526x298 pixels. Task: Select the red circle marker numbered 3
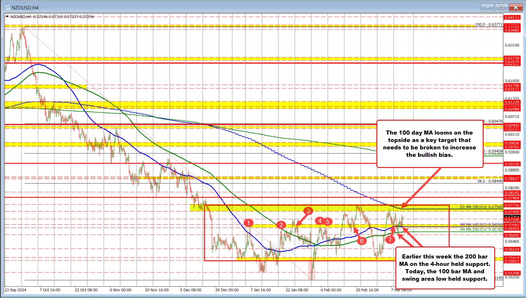(308, 211)
